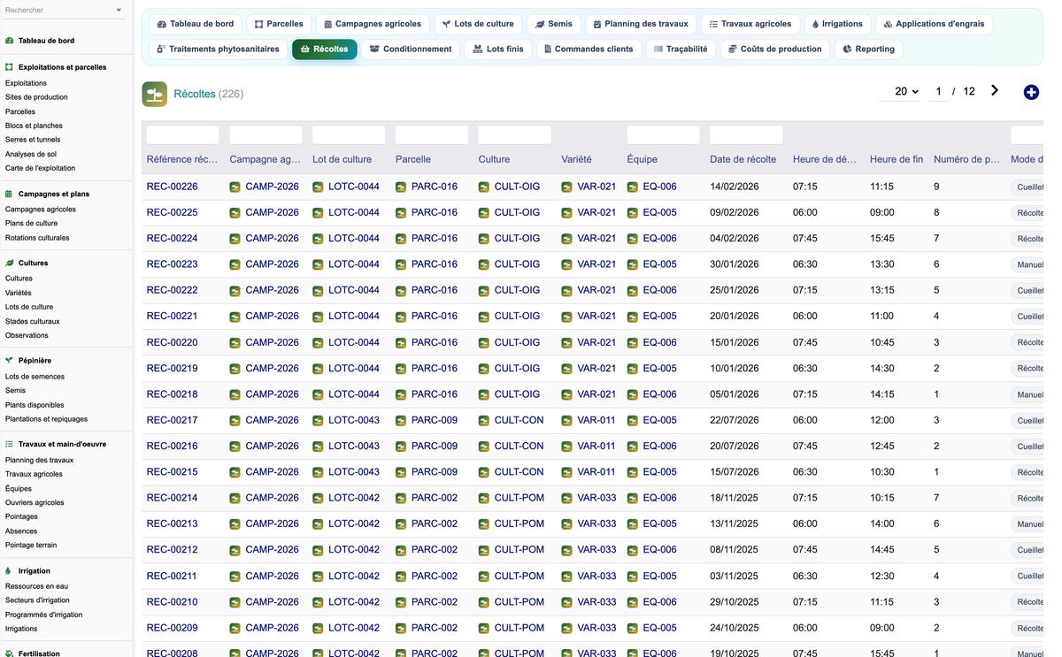This screenshot has width=1062, height=657.
Task: Open LOTC-0043 in row REC-00216
Action: (354, 446)
